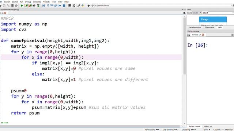The width and height of the screenshot is (234, 131).
Task: Click the File list management icon
Action: point(12,6)
